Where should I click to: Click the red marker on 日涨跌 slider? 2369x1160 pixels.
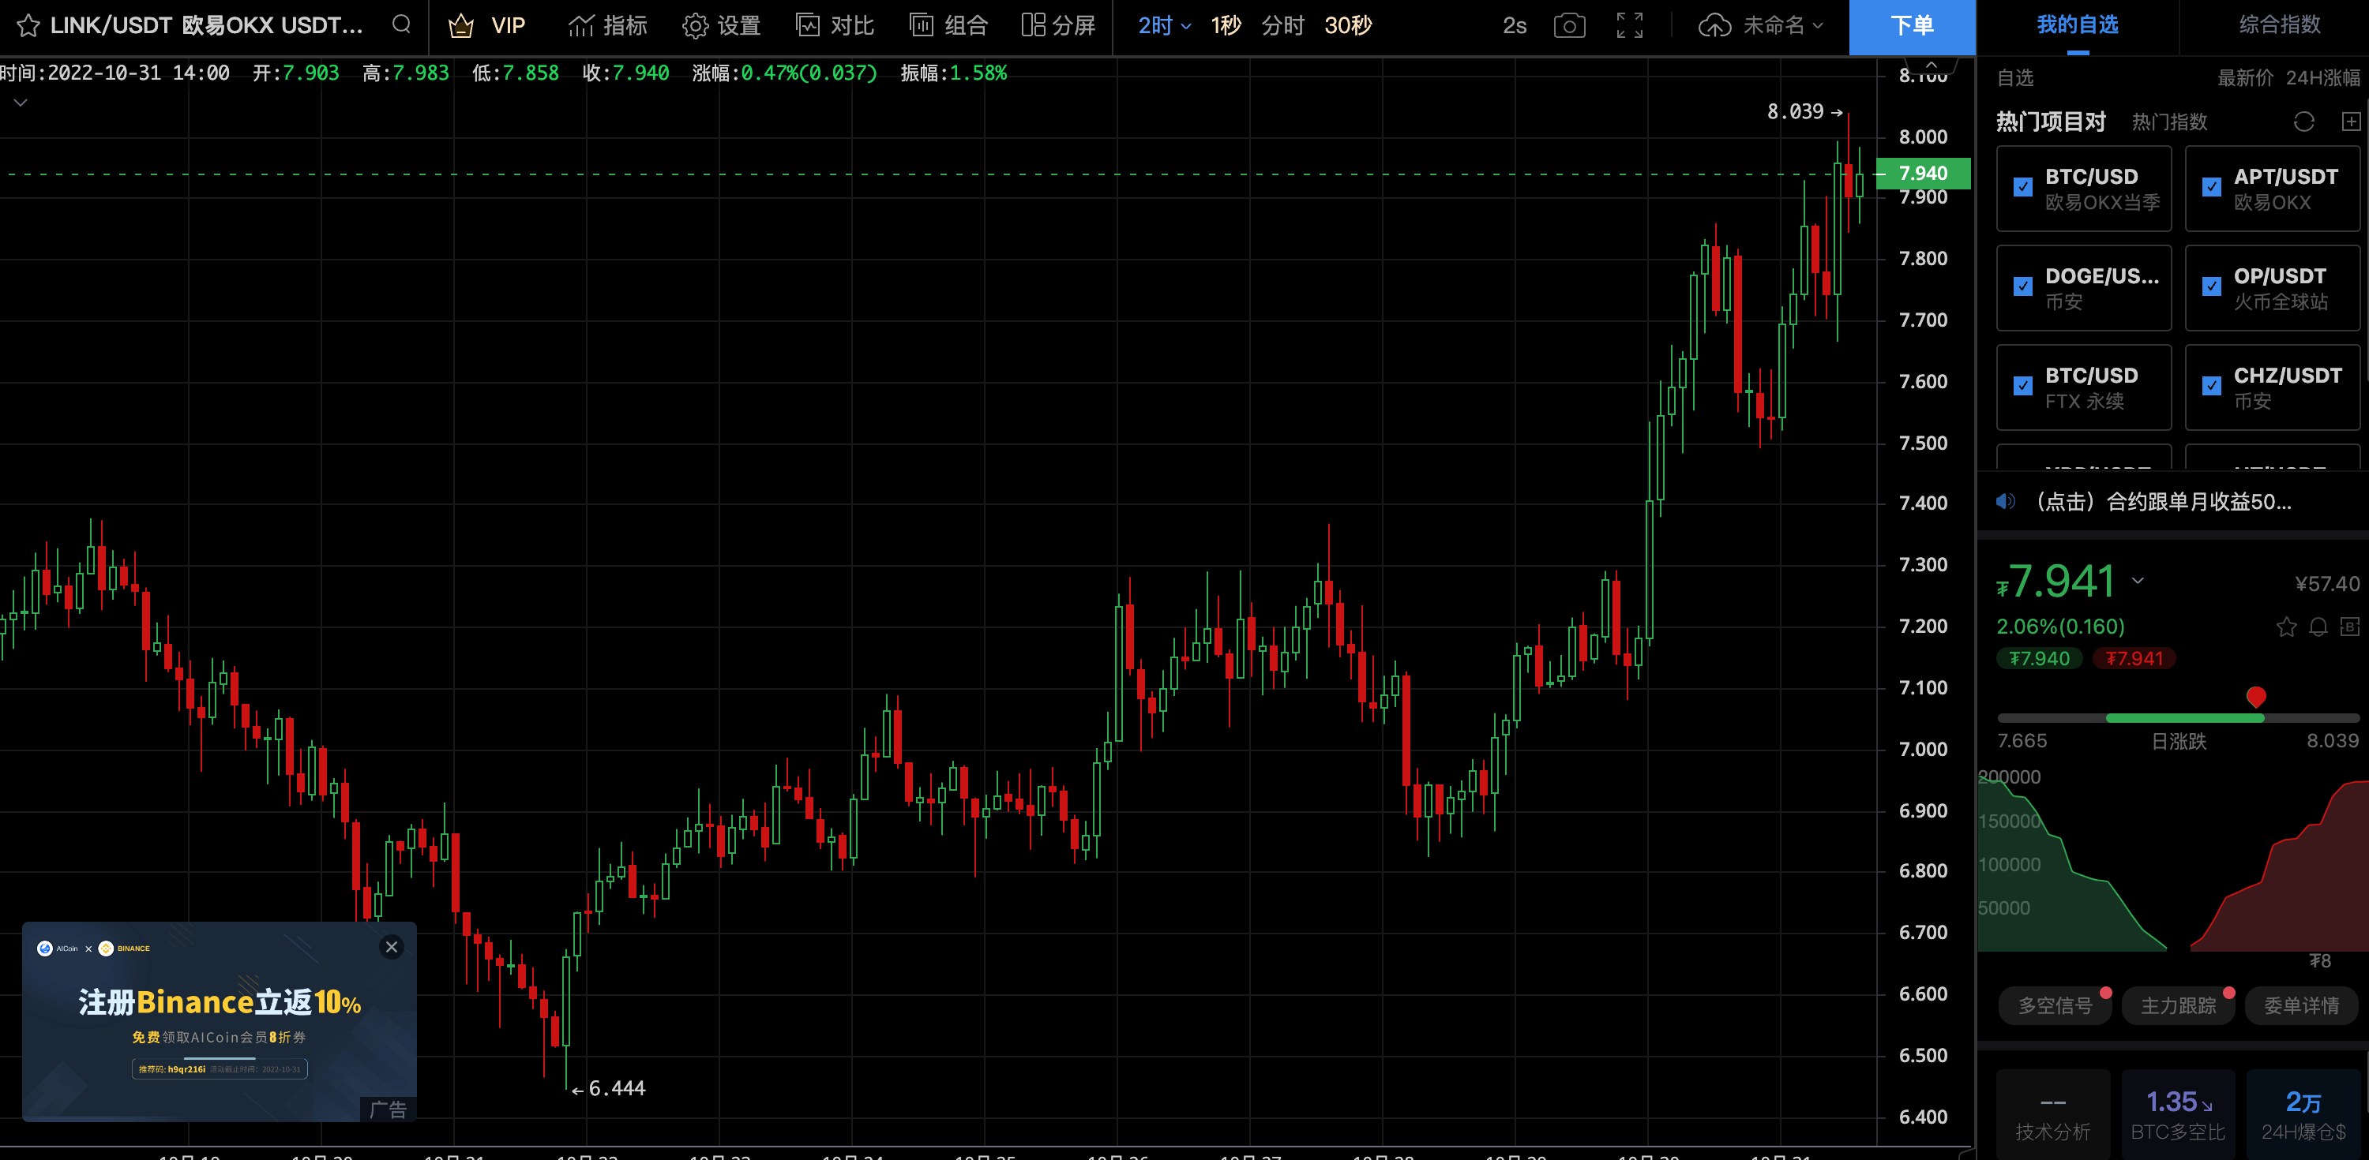[2255, 696]
